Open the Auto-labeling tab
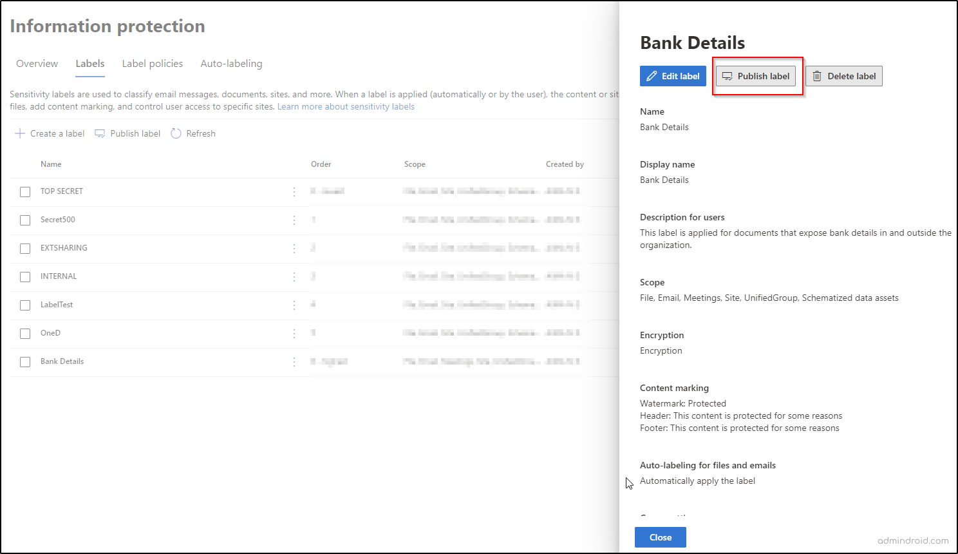958x554 pixels. point(231,63)
